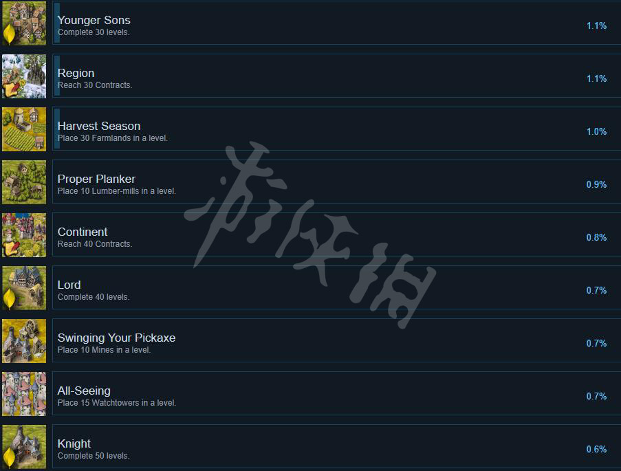
Task: Select the Continent achievement title
Action: (x=83, y=232)
